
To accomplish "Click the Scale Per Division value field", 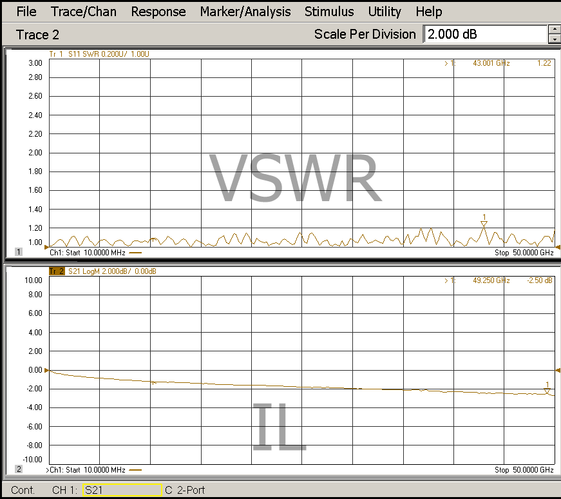I will 484,34.
